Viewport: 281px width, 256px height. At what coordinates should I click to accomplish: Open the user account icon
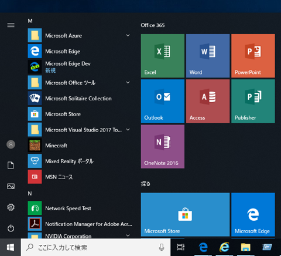[x=11, y=144]
